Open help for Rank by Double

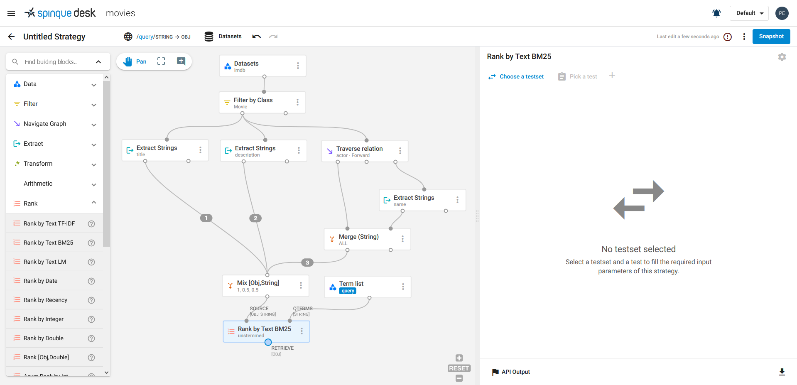pos(91,338)
